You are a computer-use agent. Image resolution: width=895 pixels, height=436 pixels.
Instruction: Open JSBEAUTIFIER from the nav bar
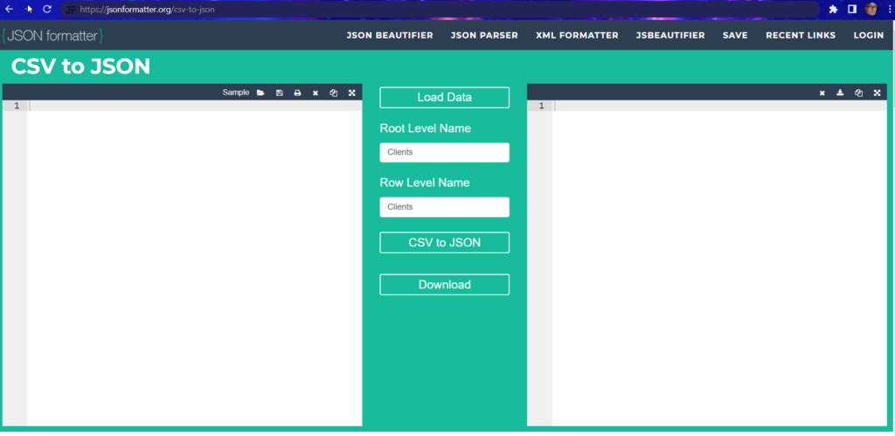670,35
